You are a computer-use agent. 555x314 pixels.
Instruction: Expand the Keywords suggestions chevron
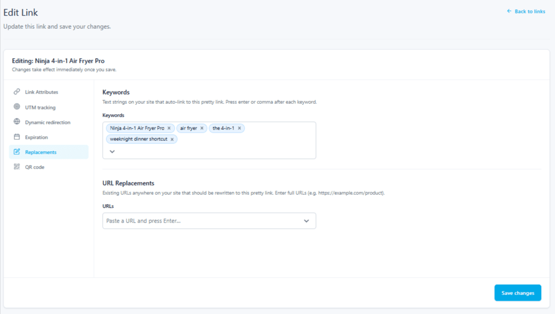pyautogui.click(x=112, y=152)
